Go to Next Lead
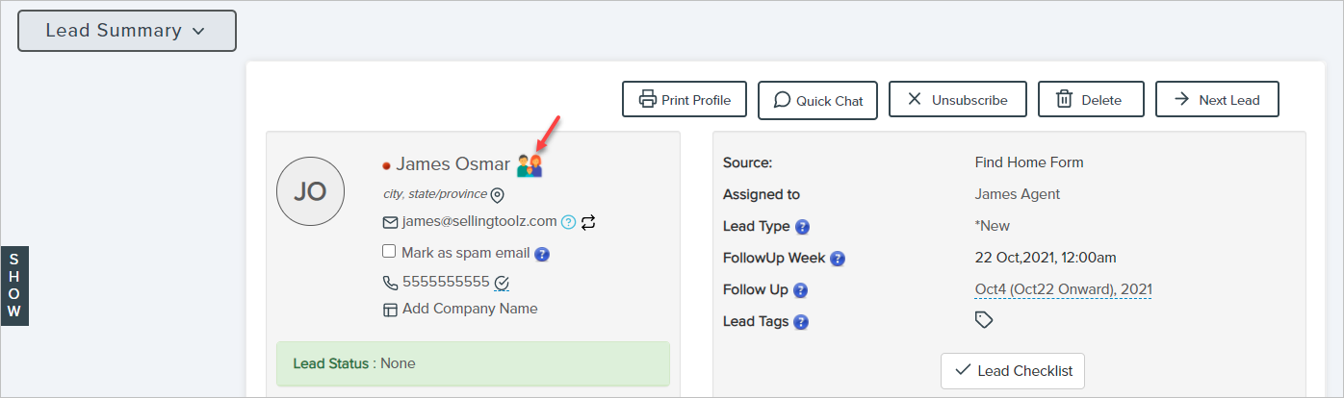This screenshot has height=398, width=1344. click(x=1217, y=100)
